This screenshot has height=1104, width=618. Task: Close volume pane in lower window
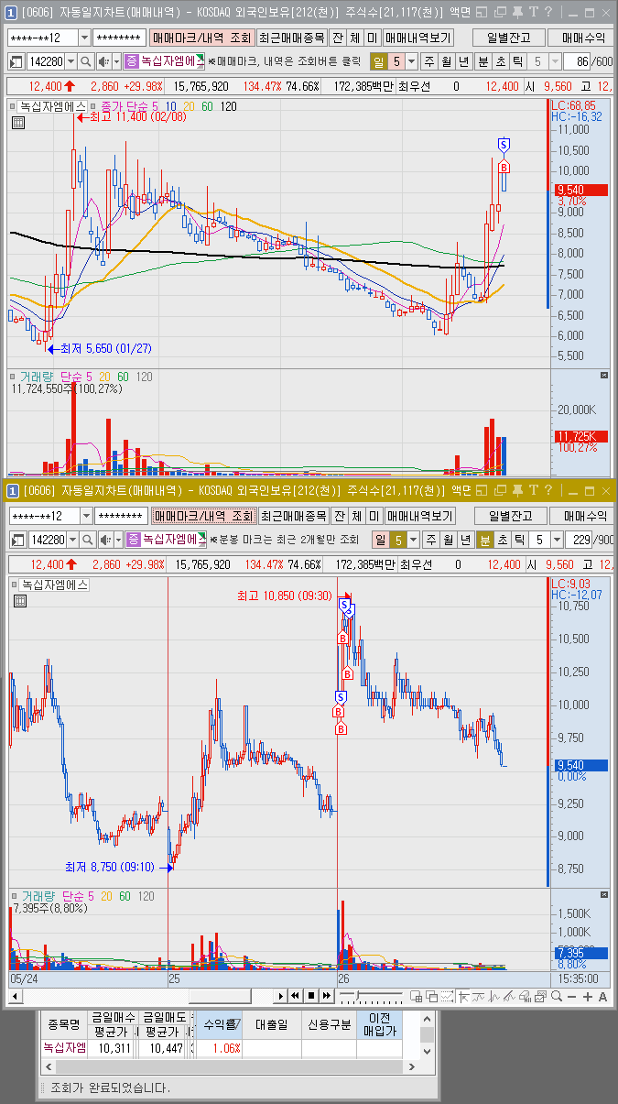603,893
